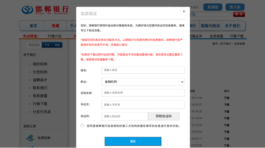Click the 验证码 verification code field

pos(125,116)
